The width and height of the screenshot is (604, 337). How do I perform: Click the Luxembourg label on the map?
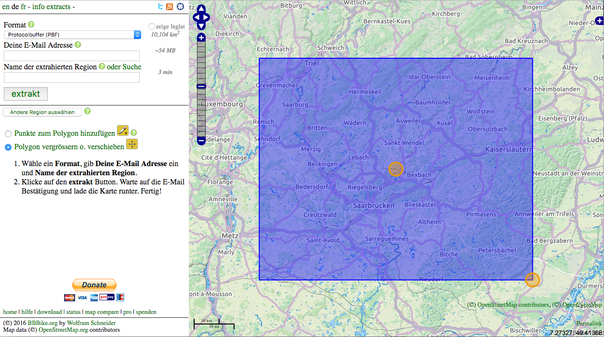[222, 104]
